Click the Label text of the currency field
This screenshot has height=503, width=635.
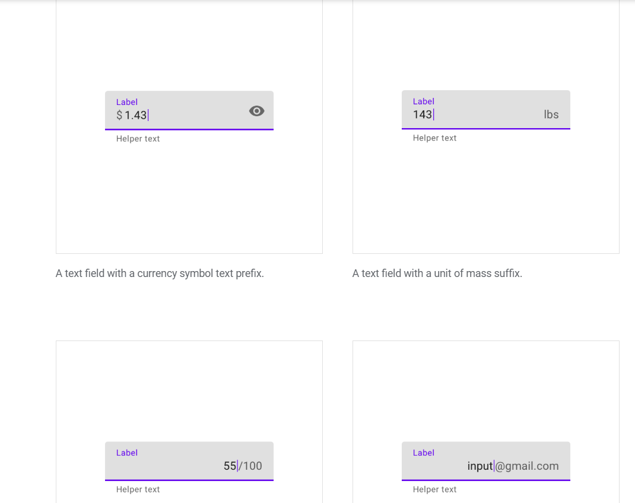[x=126, y=101]
